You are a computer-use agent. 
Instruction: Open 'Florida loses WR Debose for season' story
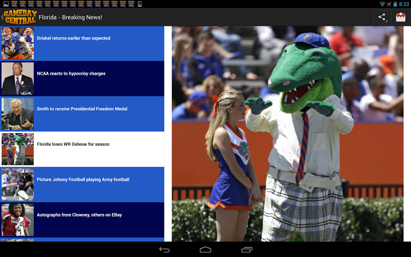[x=82, y=149]
